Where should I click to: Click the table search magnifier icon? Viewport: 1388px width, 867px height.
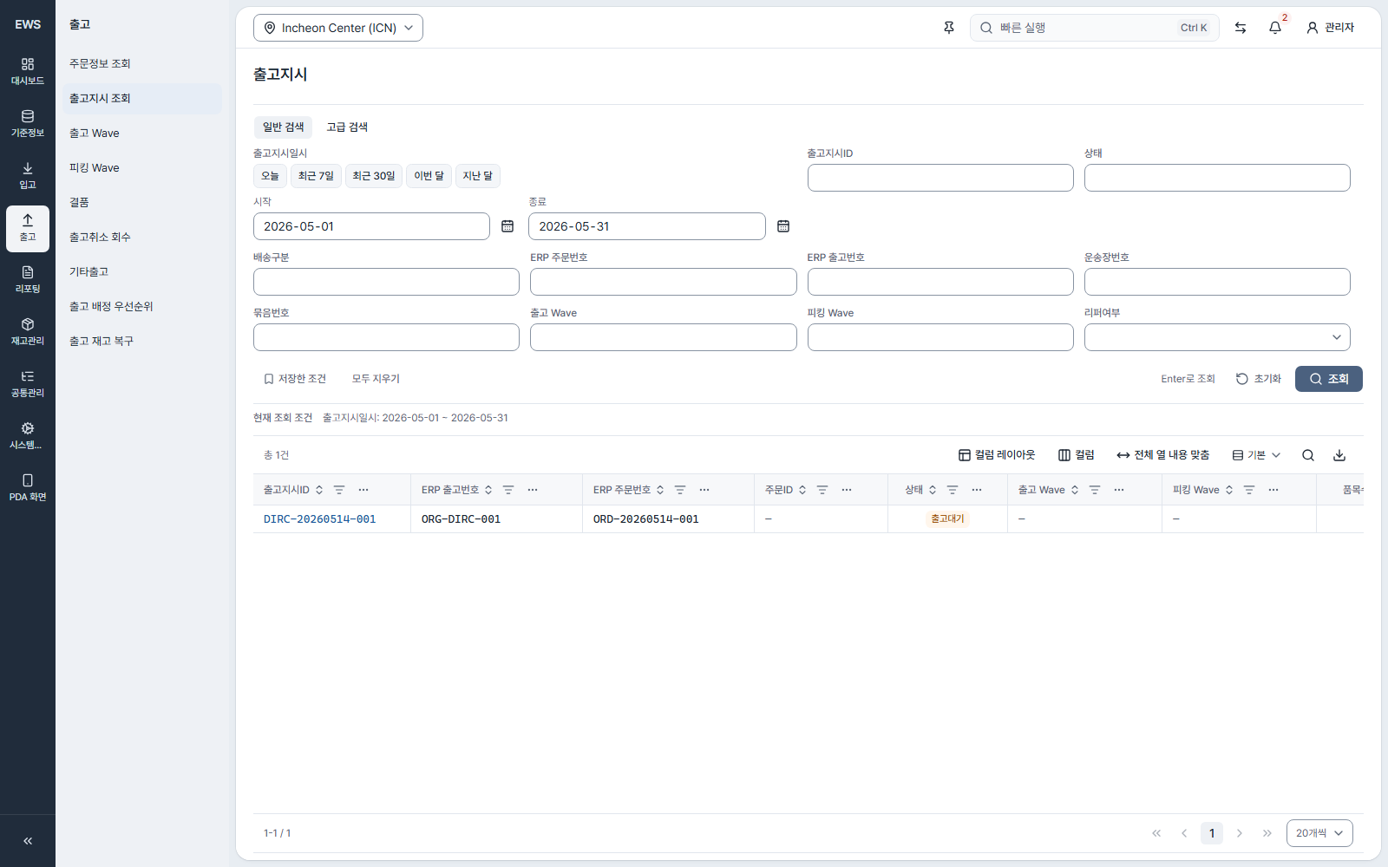pyautogui.click(x=1308, y=455)
